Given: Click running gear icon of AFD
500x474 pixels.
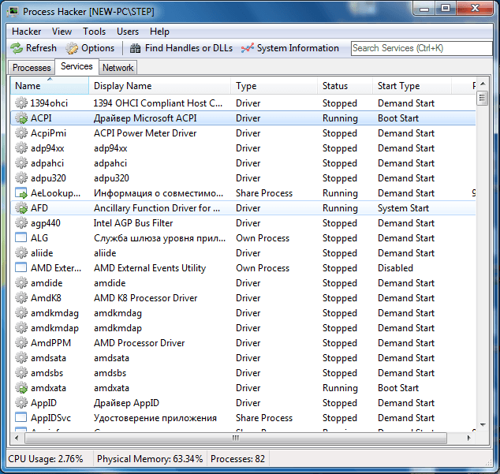Looking at the screenshot, I should coord(21,208).
